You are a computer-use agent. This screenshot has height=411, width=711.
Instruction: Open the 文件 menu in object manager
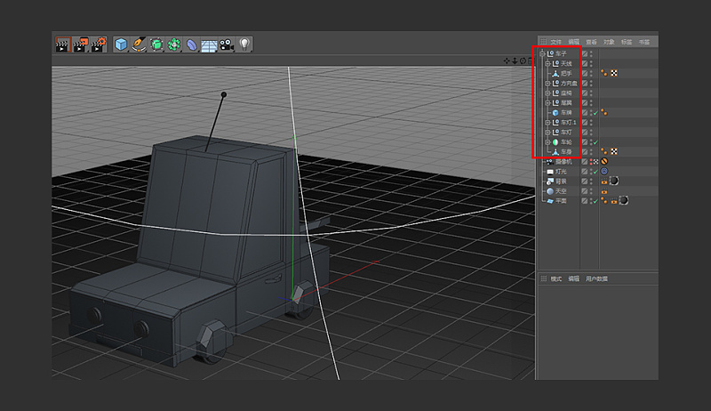[x=556, y=42]
